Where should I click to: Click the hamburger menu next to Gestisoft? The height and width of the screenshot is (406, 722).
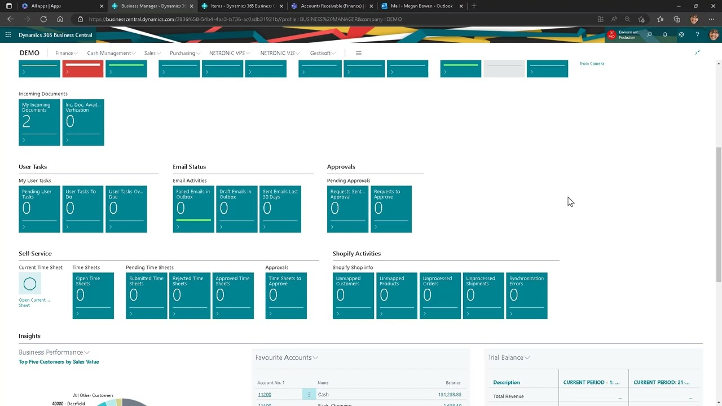click(x=359, y=52)
